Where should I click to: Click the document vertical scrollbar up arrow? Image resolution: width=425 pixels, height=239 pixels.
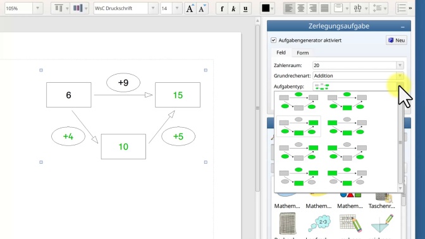[x=257, y=21]
